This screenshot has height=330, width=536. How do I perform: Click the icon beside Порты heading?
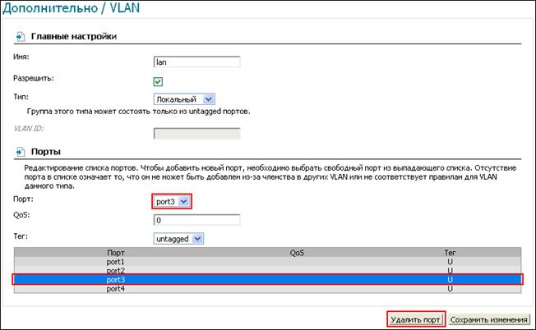[21, 152]
